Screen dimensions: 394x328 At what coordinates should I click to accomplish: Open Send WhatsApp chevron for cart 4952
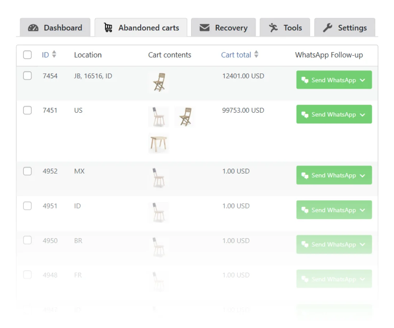[362, 175]
